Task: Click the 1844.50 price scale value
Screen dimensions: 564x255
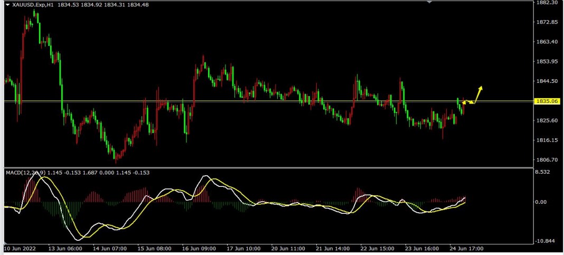Action: click(x=547, y=81)
